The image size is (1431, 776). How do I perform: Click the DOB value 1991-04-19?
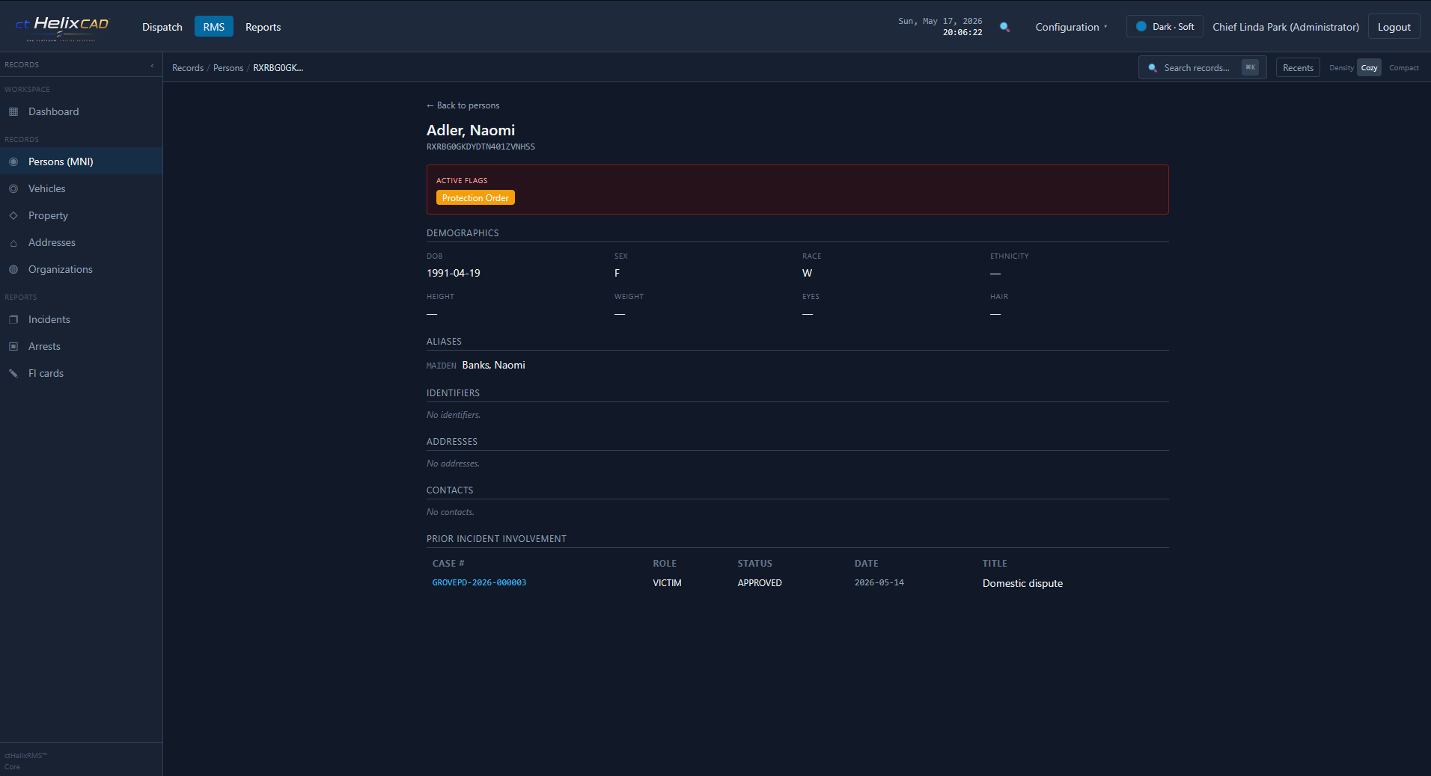pos(454,273)
